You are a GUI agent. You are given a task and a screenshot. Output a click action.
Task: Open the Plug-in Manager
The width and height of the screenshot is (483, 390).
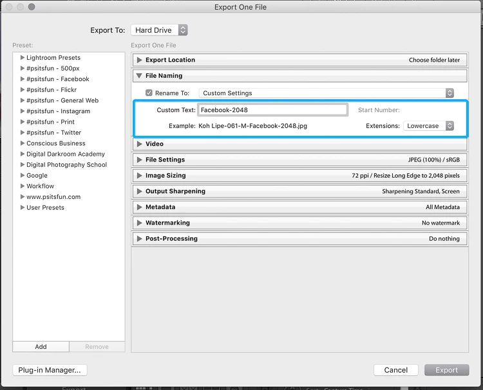(x=50, y=370)
